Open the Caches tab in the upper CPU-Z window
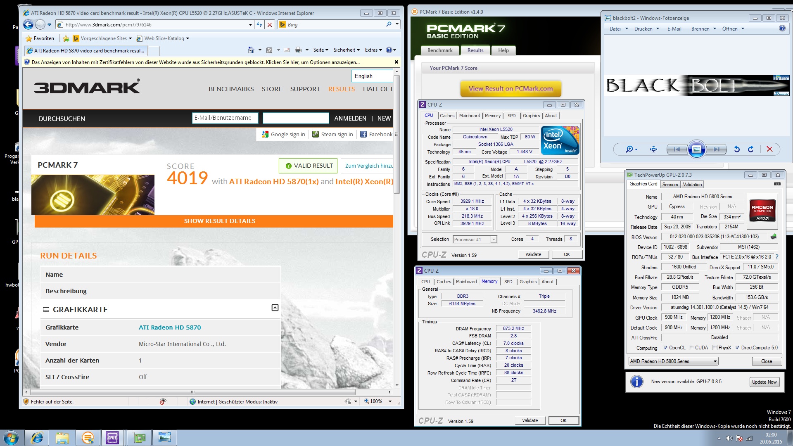The height and width of the screenshot is (446, 793). 447,116
